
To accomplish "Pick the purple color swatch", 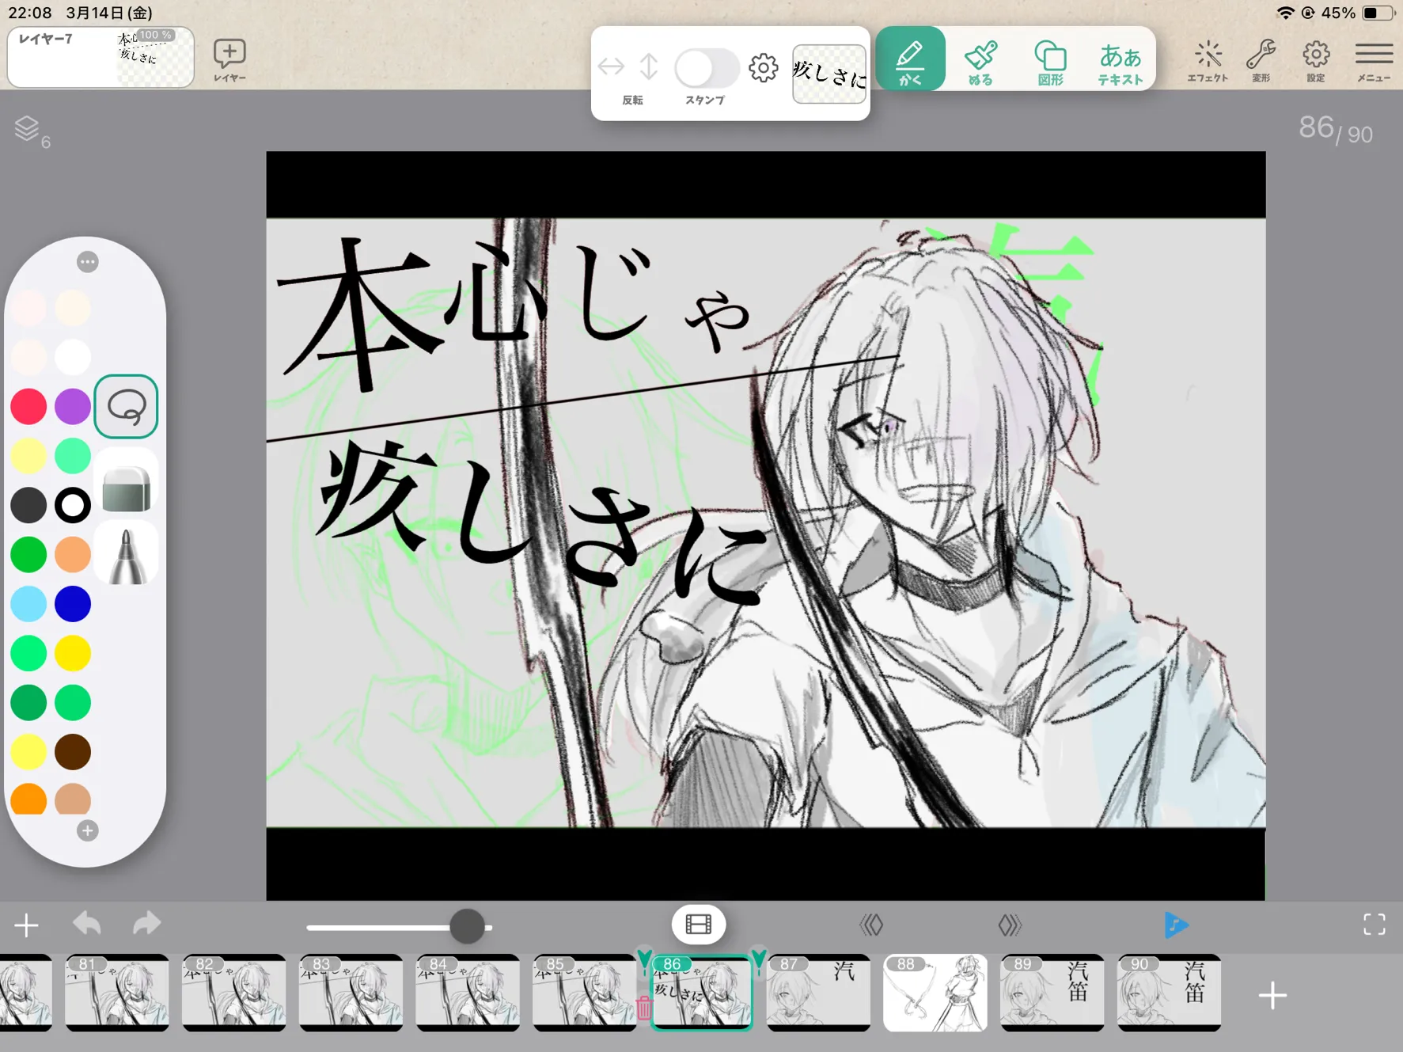I will (73, 406).
